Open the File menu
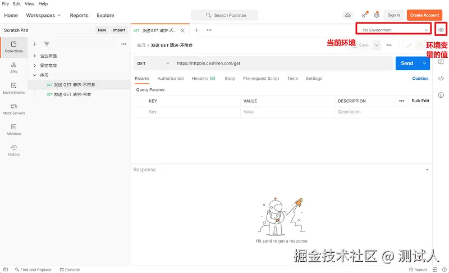The height and width of the screenshot is (273, 449). point(6,4)
